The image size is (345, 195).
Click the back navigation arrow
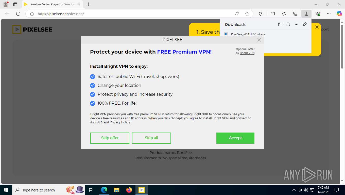point(7,14)
